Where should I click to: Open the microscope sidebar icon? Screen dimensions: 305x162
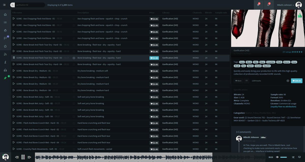pyautogui.click(x=5, y=62)
